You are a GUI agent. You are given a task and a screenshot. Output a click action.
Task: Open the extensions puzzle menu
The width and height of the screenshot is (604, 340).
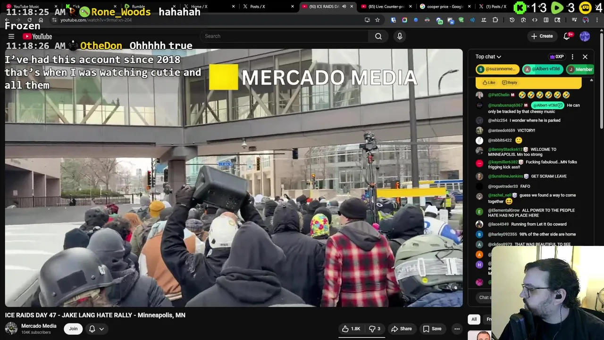click(495, 20)
